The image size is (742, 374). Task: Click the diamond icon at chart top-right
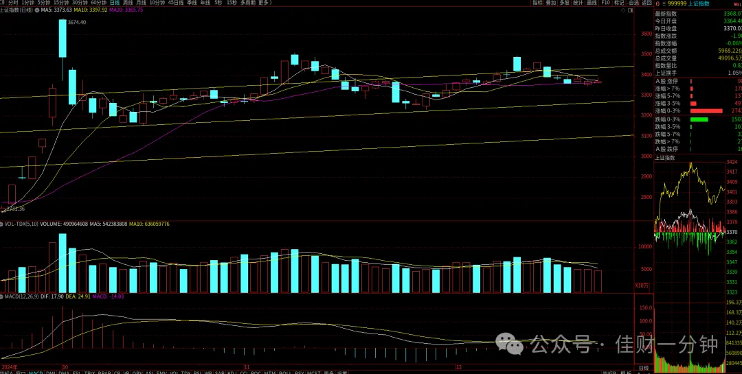coord(623,10)
